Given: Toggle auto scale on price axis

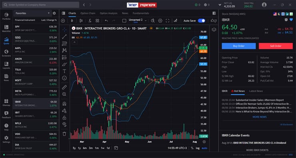Looking at the screenshot, I should 204,148.
